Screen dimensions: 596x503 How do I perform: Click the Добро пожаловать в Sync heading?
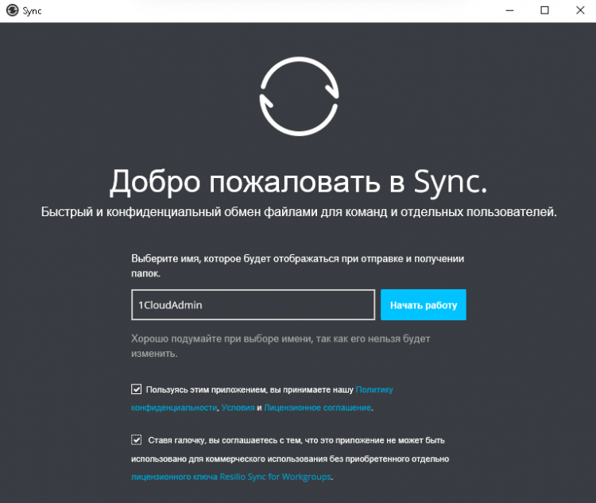[x=298, y=182]
